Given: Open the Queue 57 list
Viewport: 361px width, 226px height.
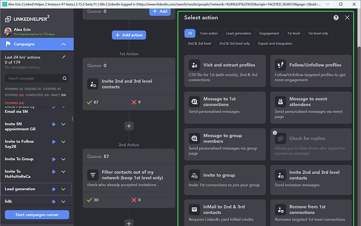Looking at the screenshot, I should [129, 156].
